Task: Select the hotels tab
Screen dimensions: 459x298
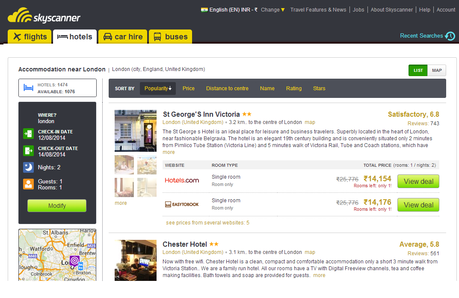Action: click(x=74, y=37)
